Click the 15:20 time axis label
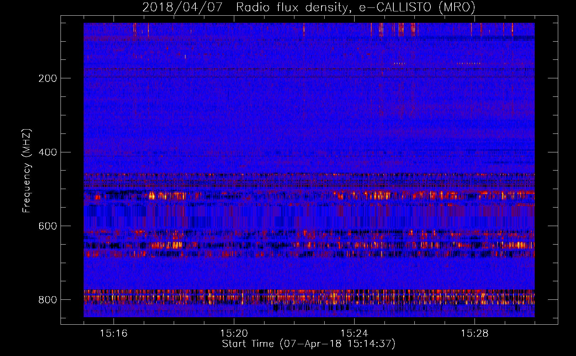 234,333
